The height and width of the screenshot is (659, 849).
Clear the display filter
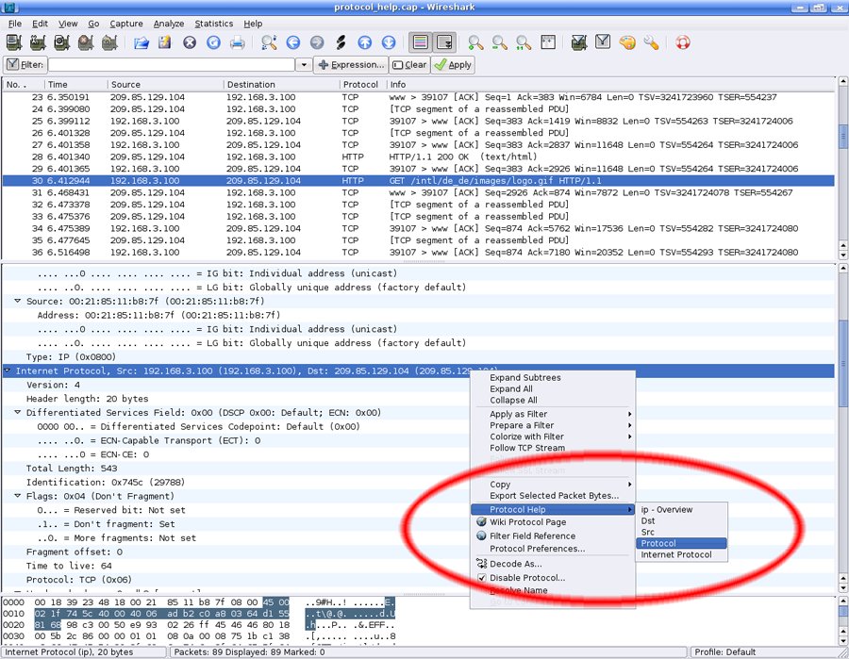pyautogui.click(x=409, y=65)
